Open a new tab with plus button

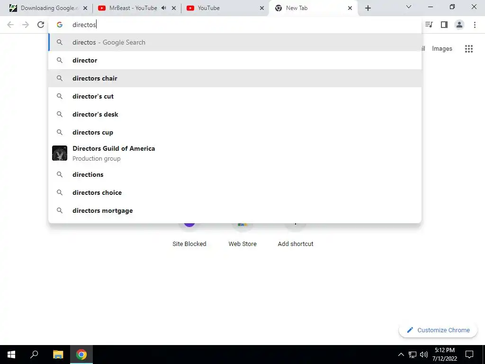pos(368,8)
